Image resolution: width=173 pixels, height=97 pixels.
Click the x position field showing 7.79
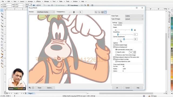7,5
